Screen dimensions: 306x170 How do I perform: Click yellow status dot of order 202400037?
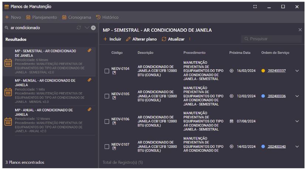point(263,71)
